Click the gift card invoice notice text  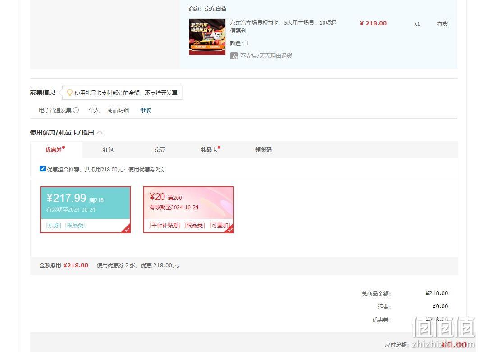click(x=126, y=93)
